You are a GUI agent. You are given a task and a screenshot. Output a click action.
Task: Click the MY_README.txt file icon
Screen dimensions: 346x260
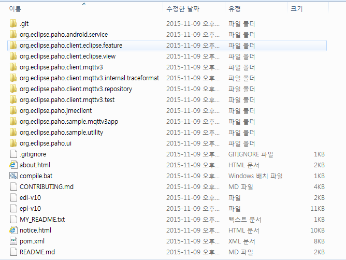(x=13, y=220)
